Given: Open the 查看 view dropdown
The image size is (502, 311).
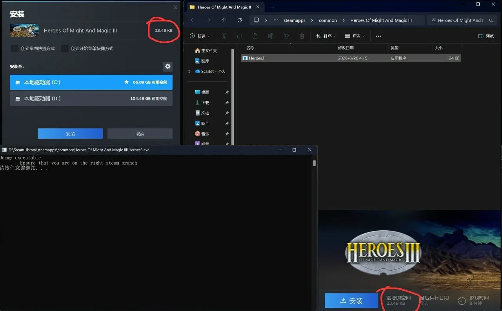Looking at the screenshot, I should (355, 36).
